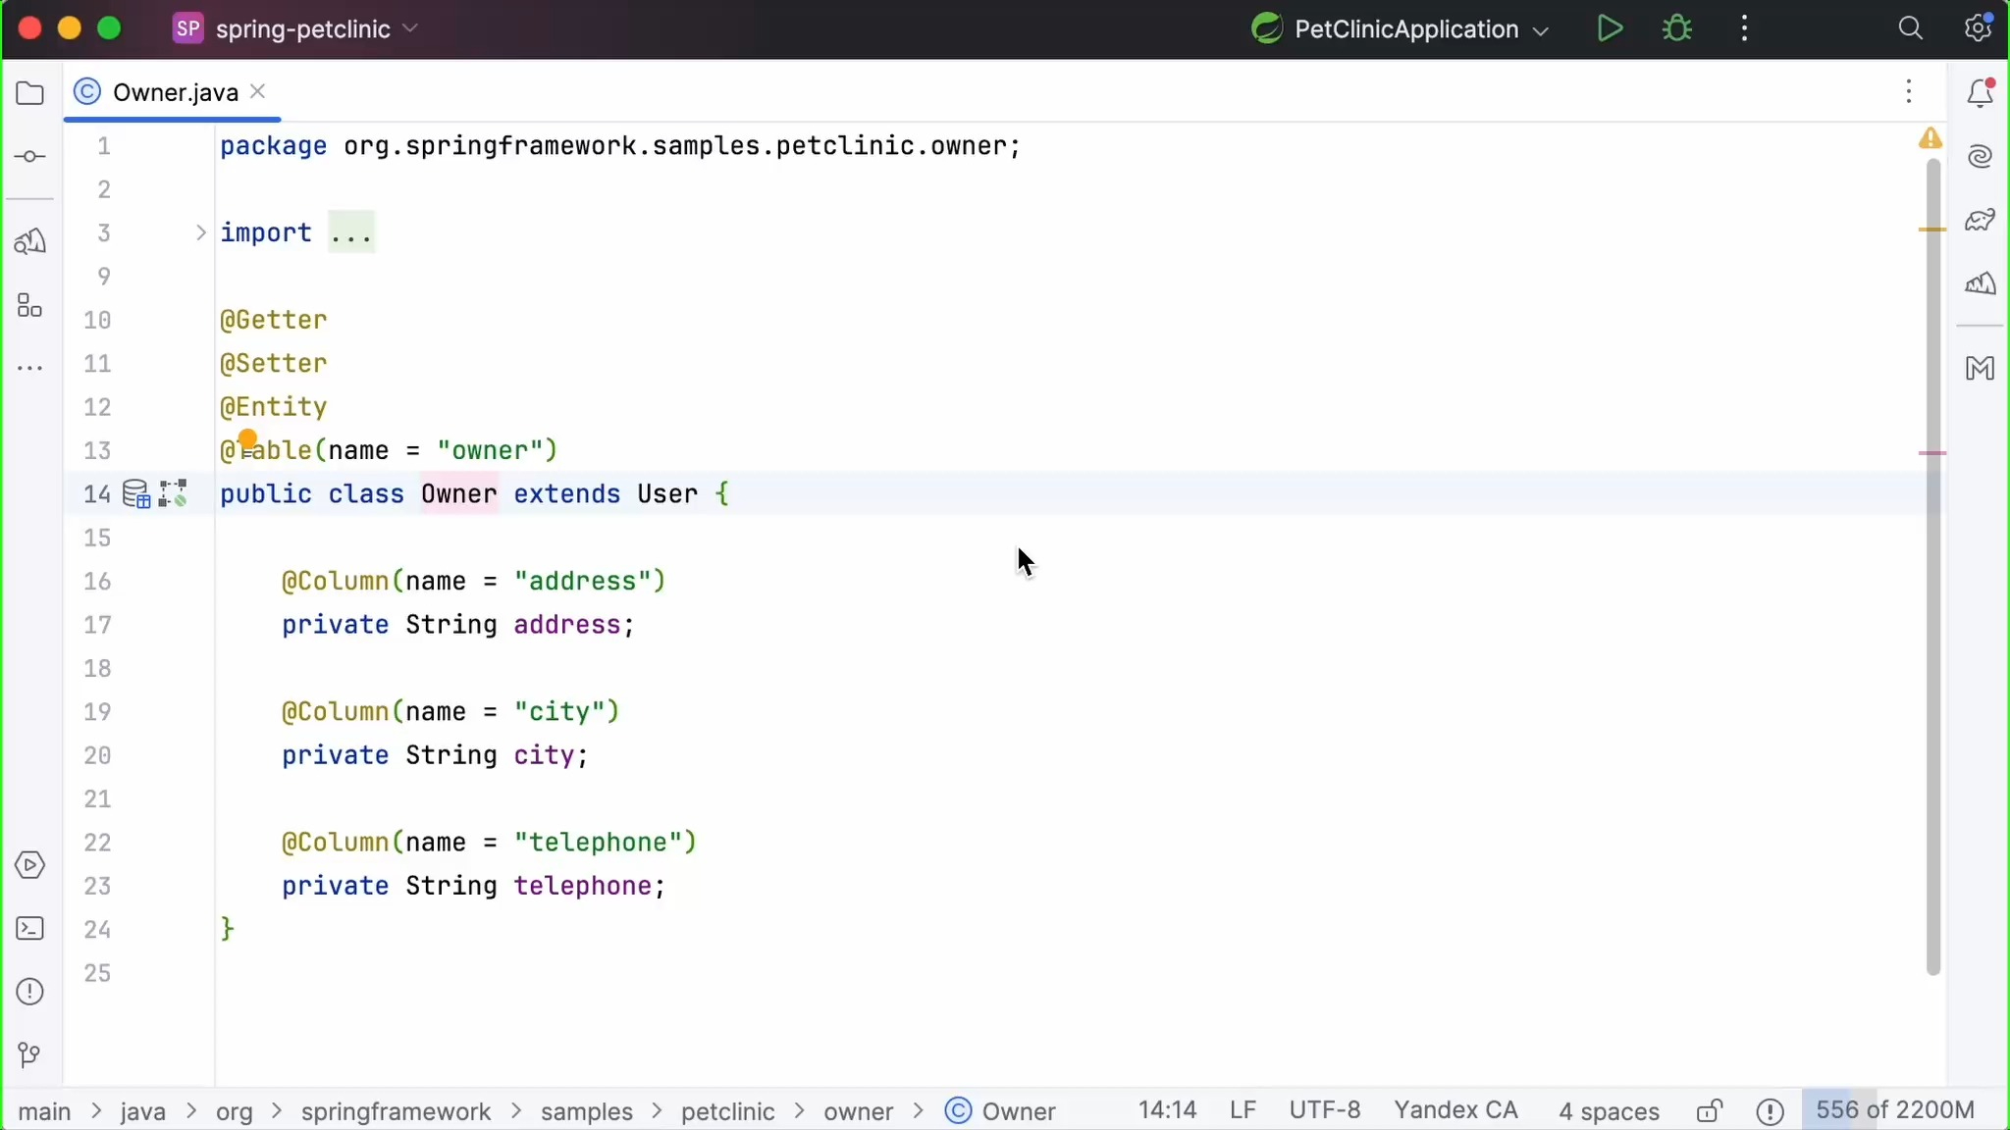Open the Services tool window
The height and width of the screenshot is (1130, 2010).
click(x=30, y=865)
